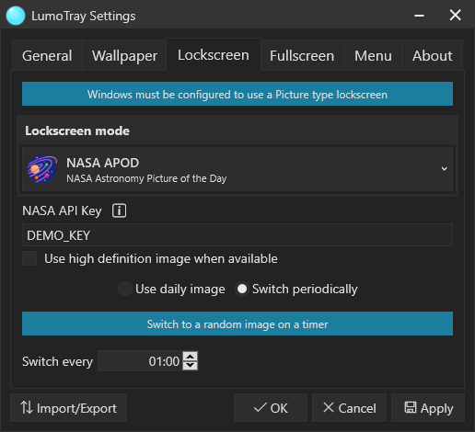Click the 'Switch to a random image' banner
The height and width of the screenshot is (432, 475).
[x=237, y=324]
